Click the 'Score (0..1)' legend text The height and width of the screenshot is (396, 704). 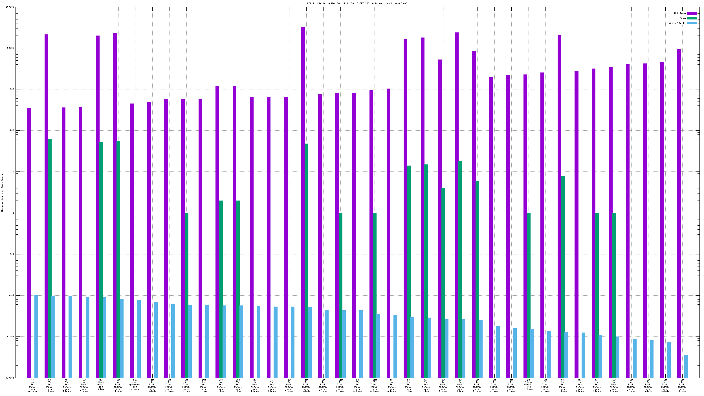[677, 23]
